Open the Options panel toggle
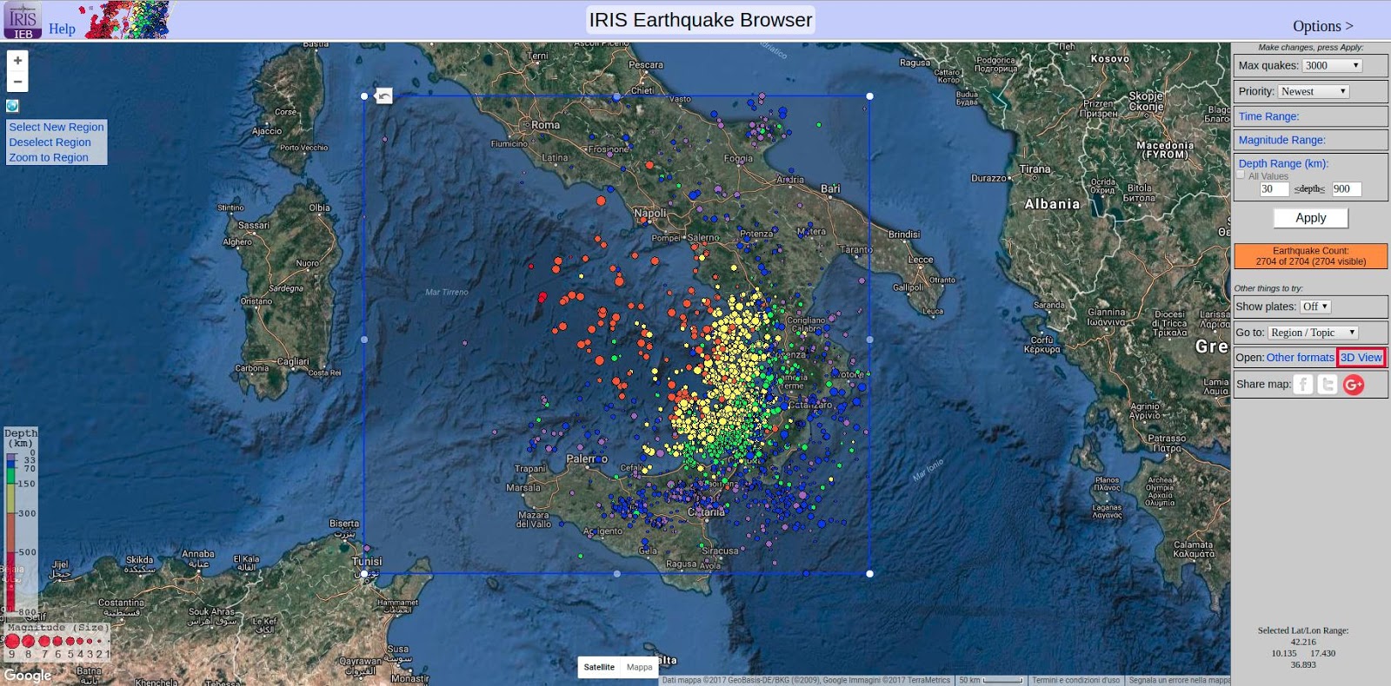The height and width of the screenshot is (686, 1391). 1322,26
